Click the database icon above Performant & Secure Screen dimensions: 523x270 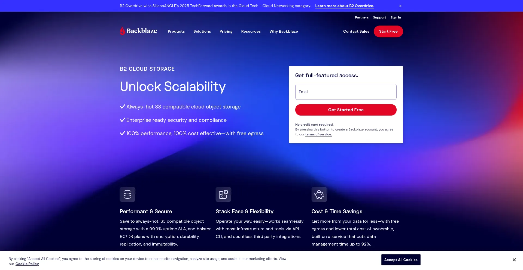127,194
